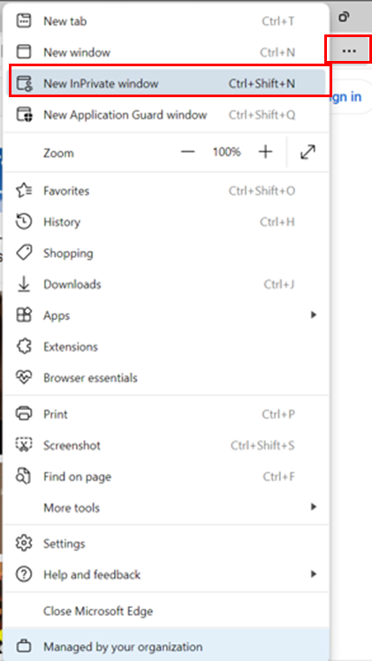
Task: Open History from the menu
Action: tap(166, 222)
